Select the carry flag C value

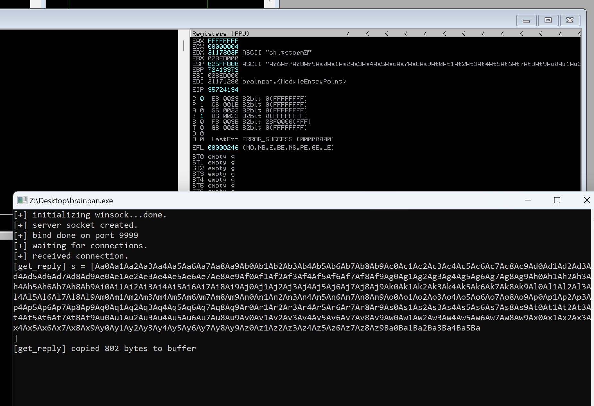[202, 99]
